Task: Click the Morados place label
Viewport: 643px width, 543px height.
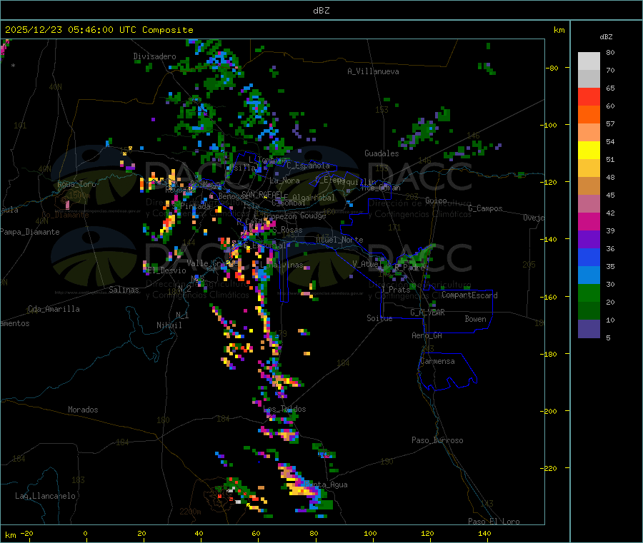Action: (x=83, y=410)
